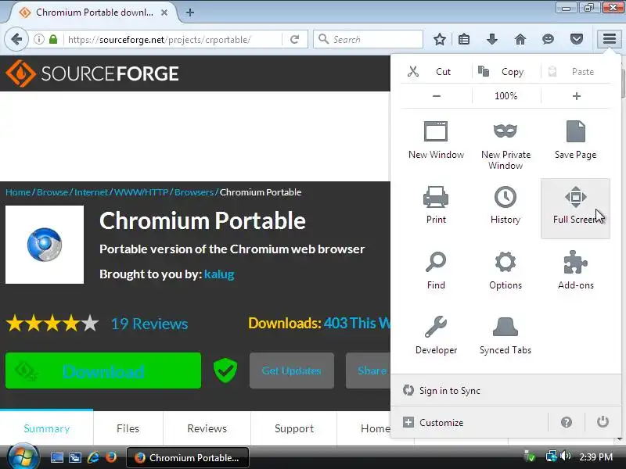Copy selection from menu panel
Viewport: 626px width, 469px height.
(506, 72)
